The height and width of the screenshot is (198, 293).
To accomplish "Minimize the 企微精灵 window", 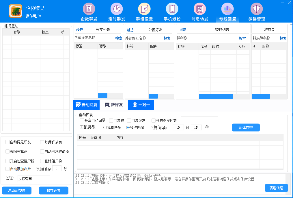I will coord(283,3).
